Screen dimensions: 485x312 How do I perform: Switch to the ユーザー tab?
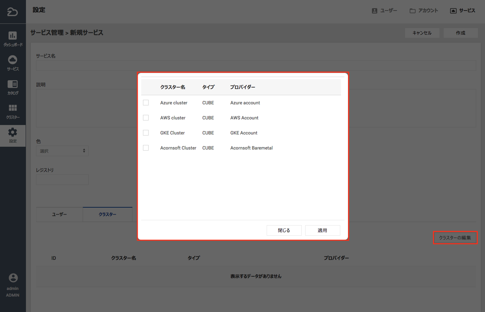tap(60, 214)
